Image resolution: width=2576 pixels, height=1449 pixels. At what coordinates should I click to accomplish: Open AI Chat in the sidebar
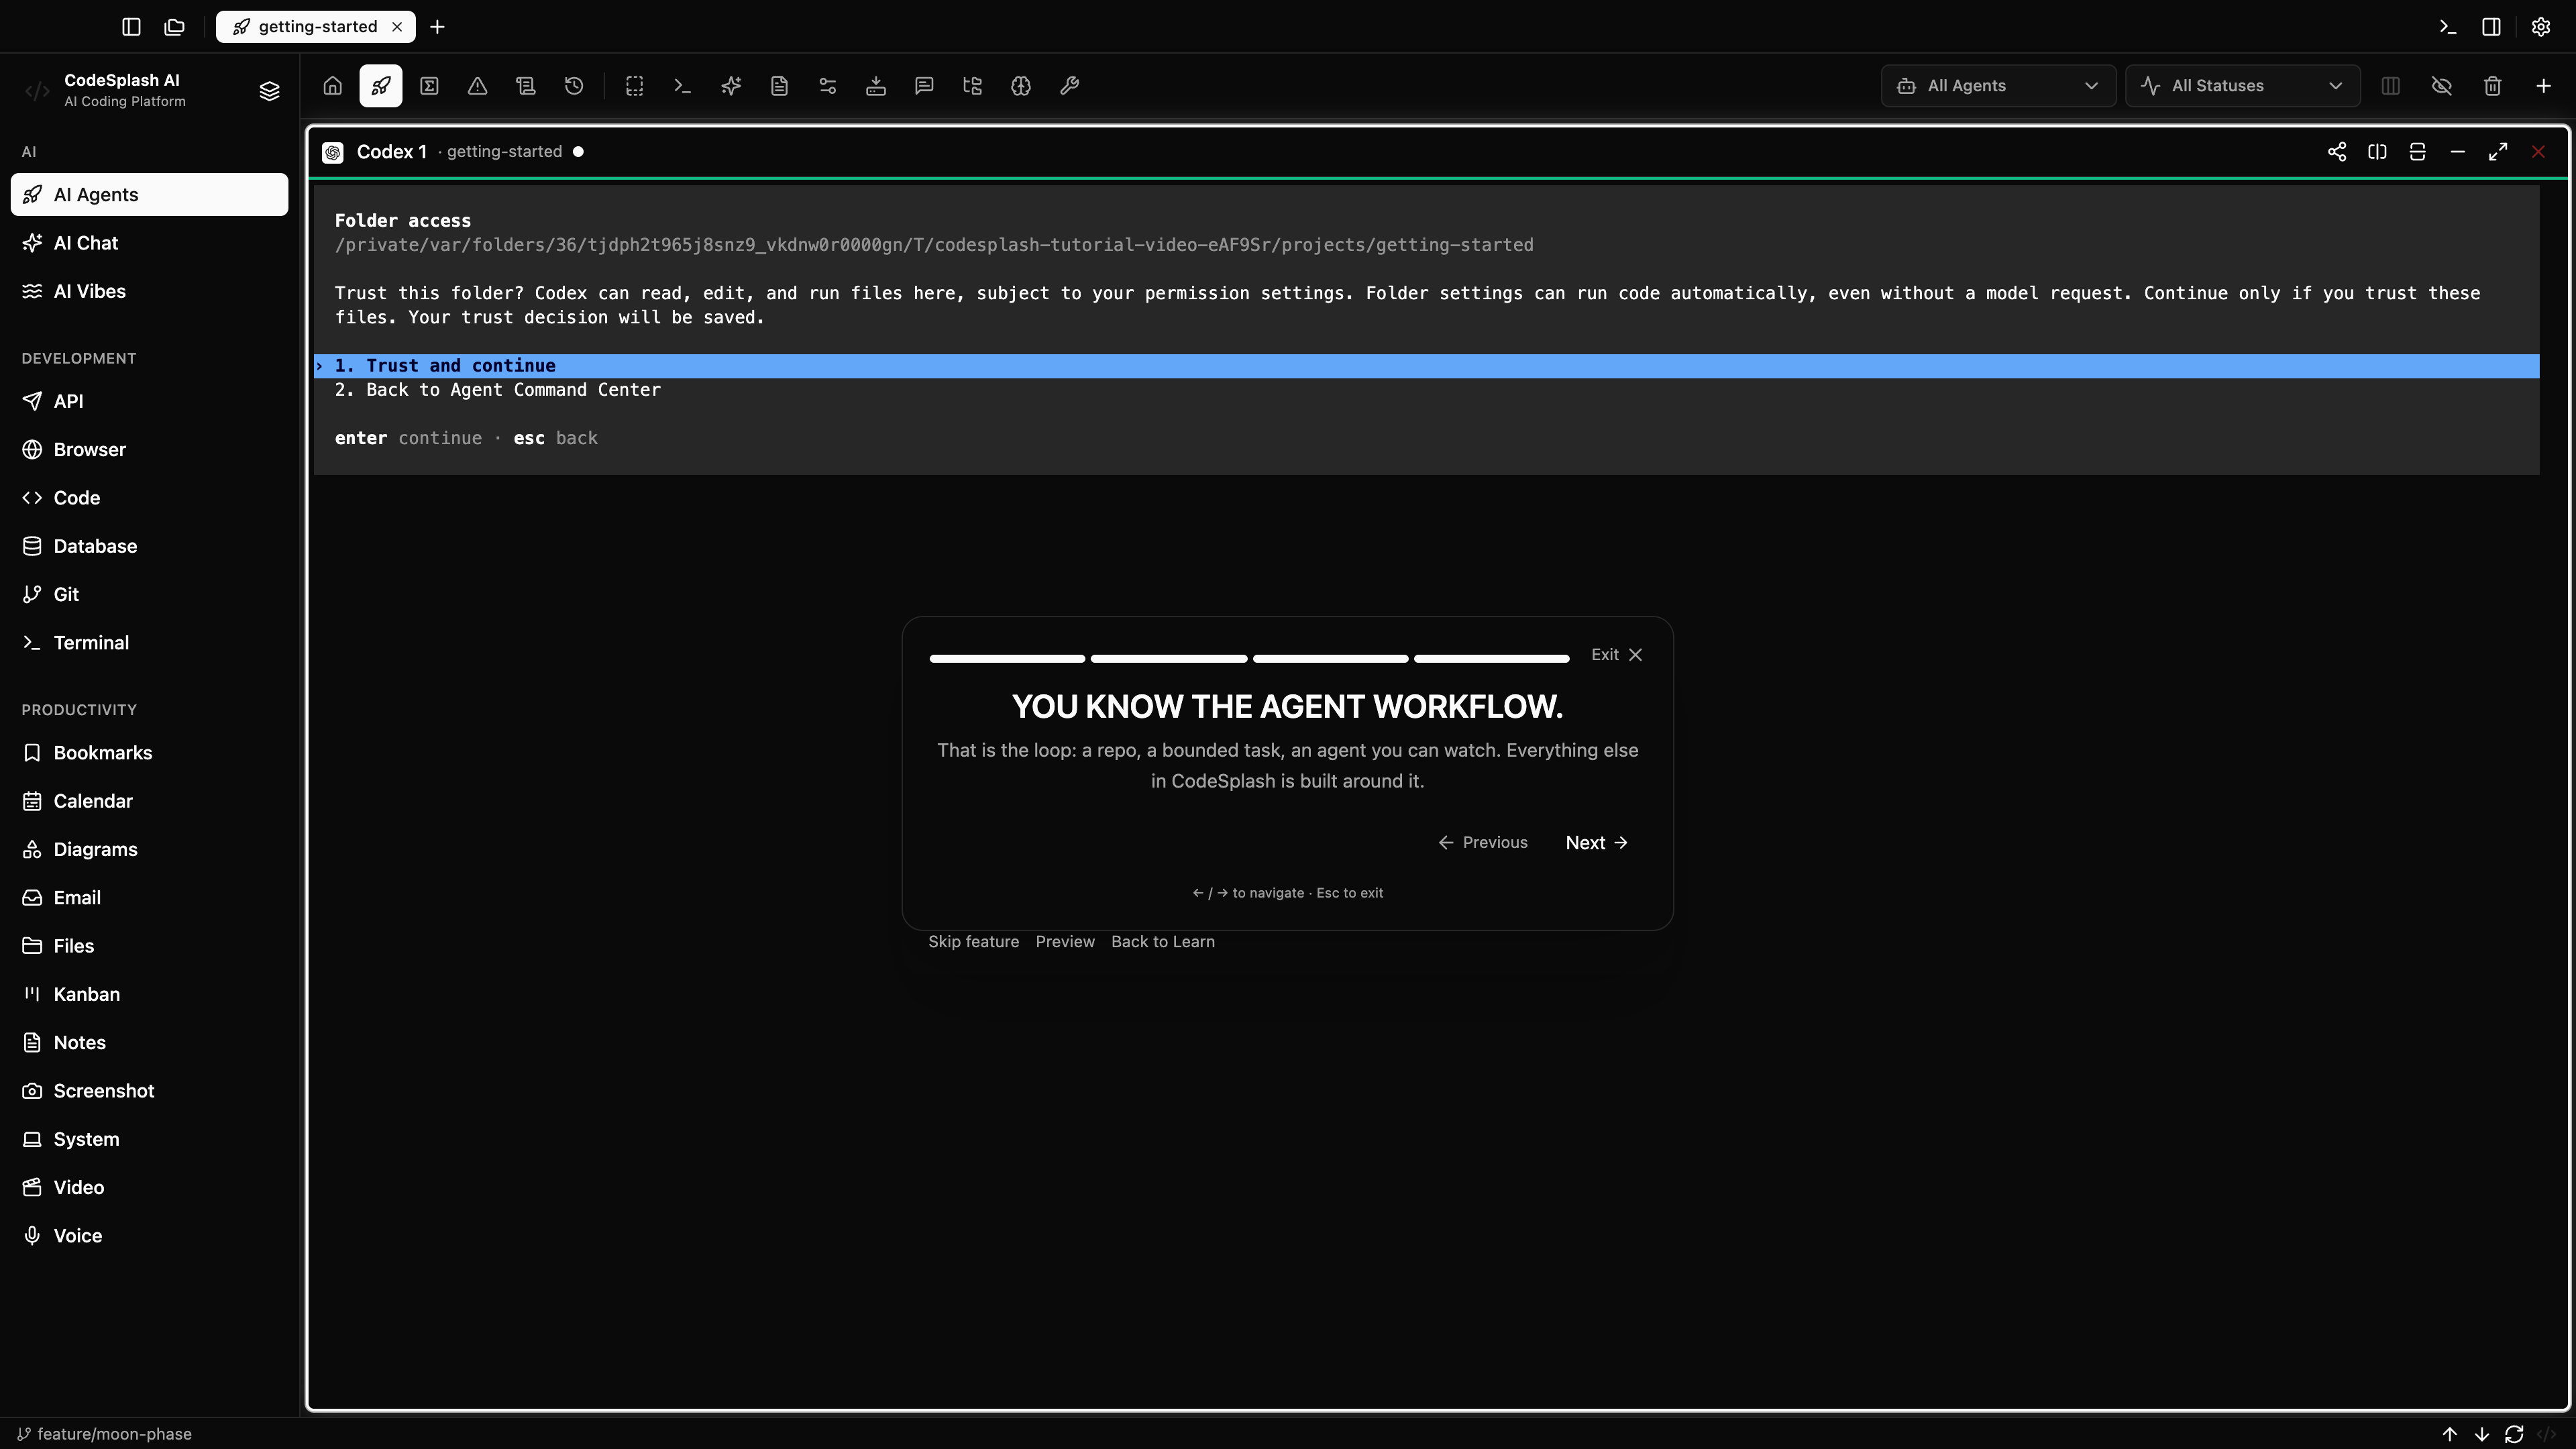[x=149, y=243]
